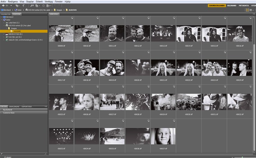The image size is (256, 158).
Task: Click the thumbnail size slider at bottom right
Action: [x=242, y=157]
